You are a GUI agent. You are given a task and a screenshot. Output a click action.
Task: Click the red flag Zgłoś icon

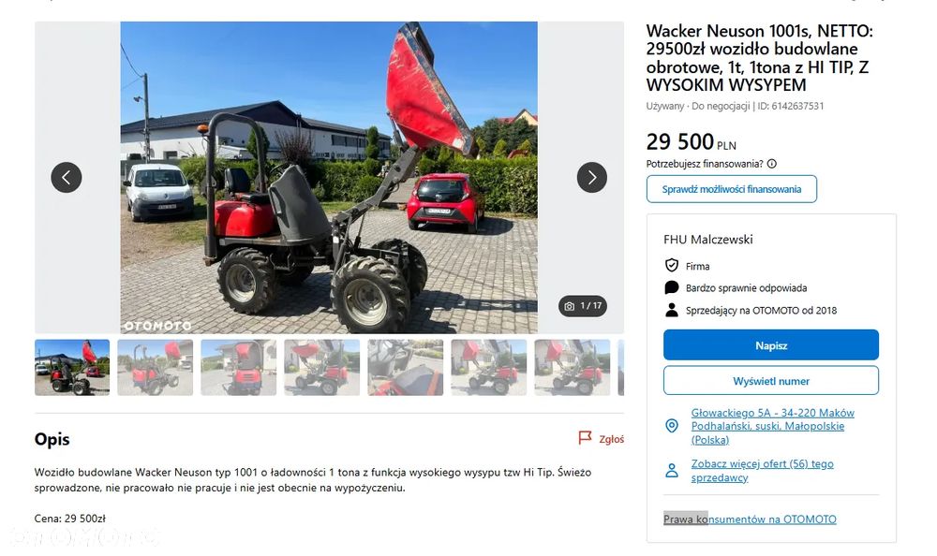pyautogui.click(x=585, y=438)
